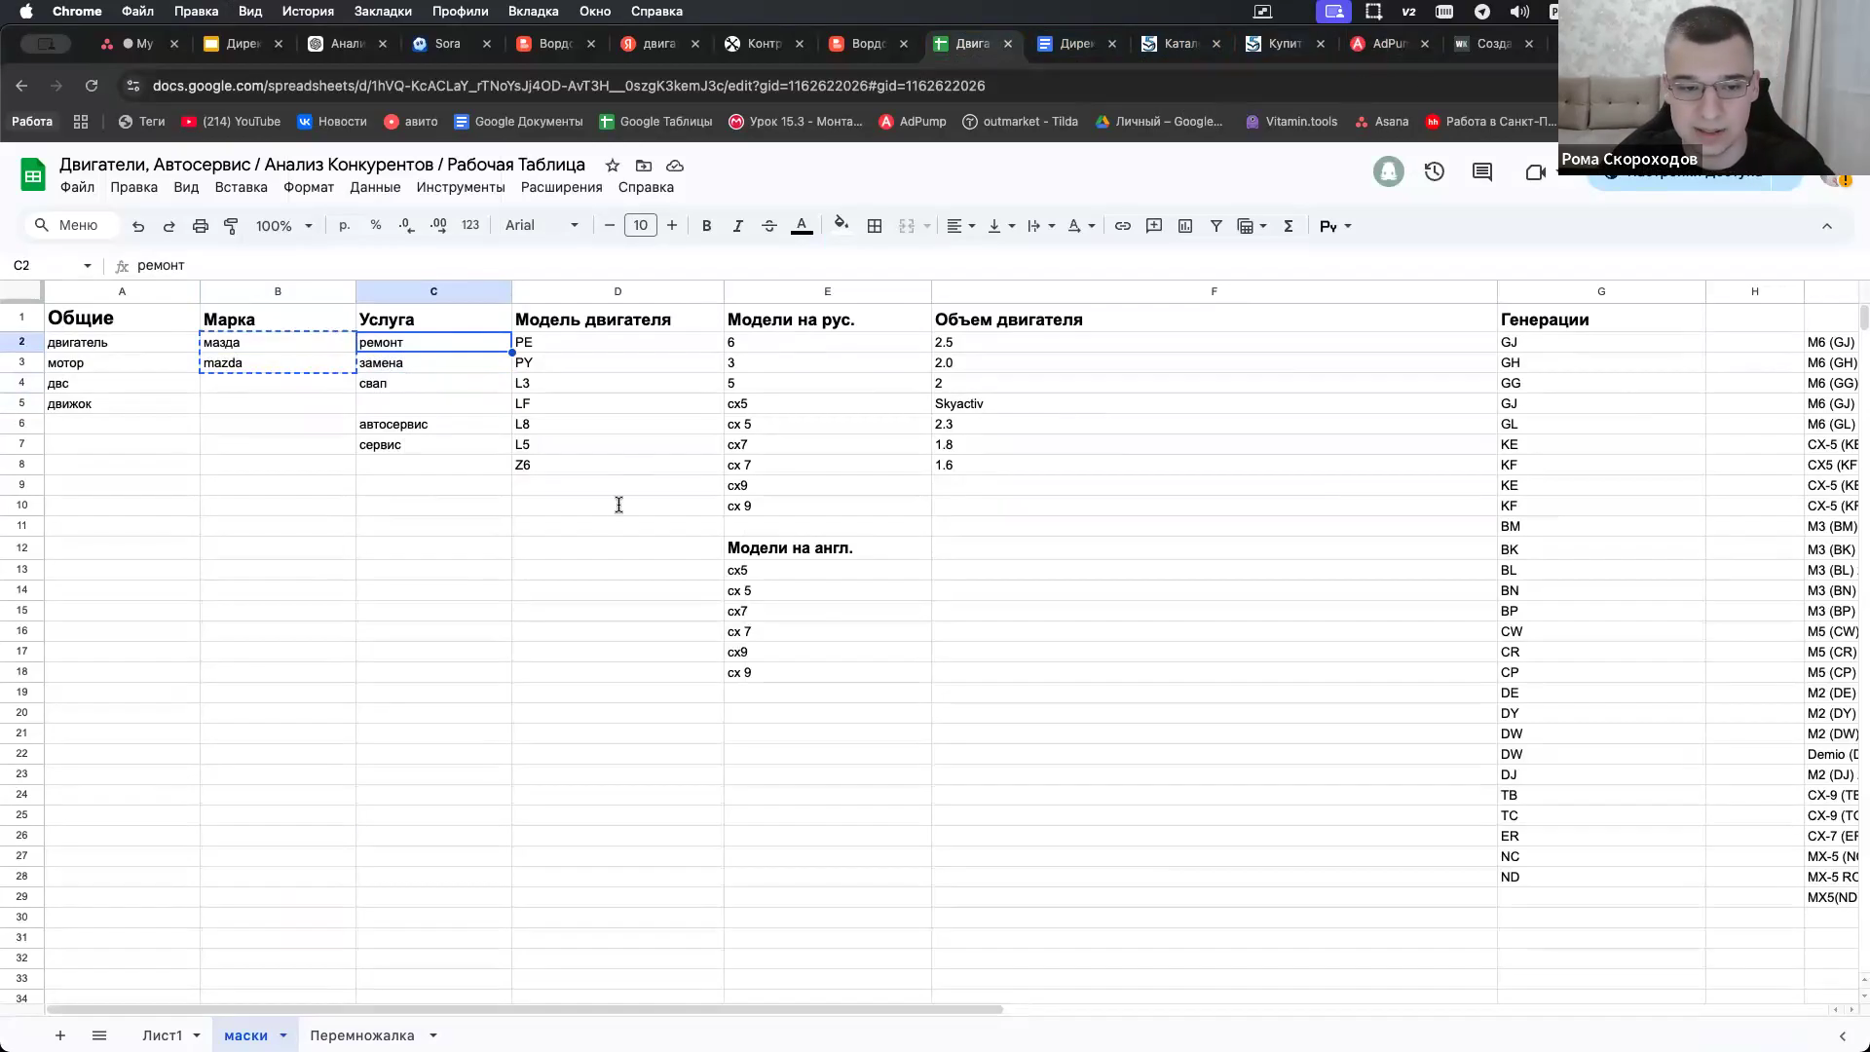1870x1052 pixels.
Task: Apply strikethrough formatting
Action: (x=768, y=226)
